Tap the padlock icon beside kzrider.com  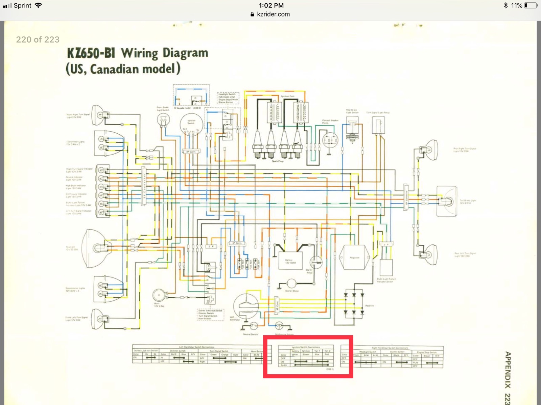tap(252, 14)
